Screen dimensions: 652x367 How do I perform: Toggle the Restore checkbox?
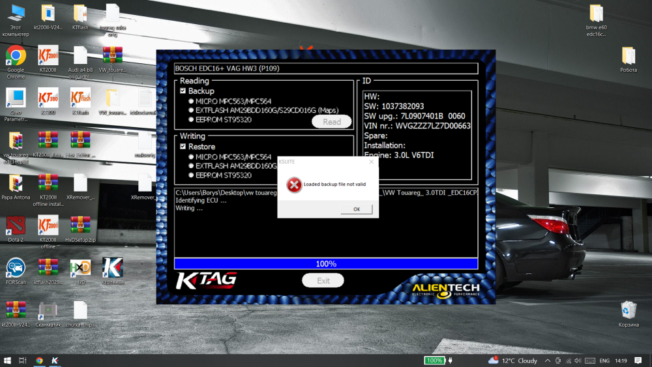pyautogui.click(x=183, y=146)
